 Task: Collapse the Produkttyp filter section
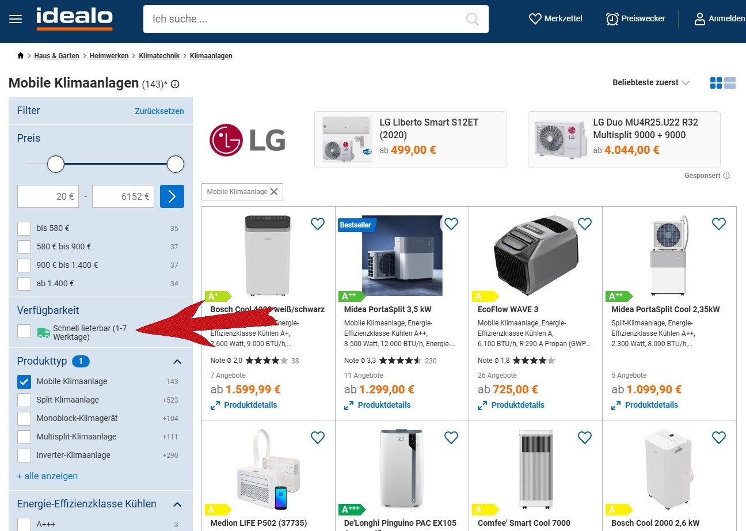177,362
